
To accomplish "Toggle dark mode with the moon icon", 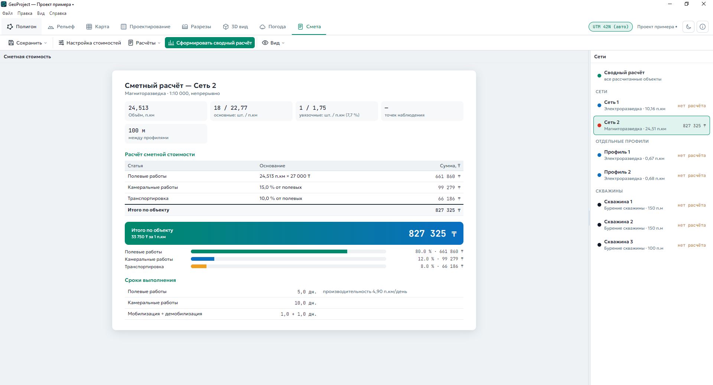I will coord(688,27).
